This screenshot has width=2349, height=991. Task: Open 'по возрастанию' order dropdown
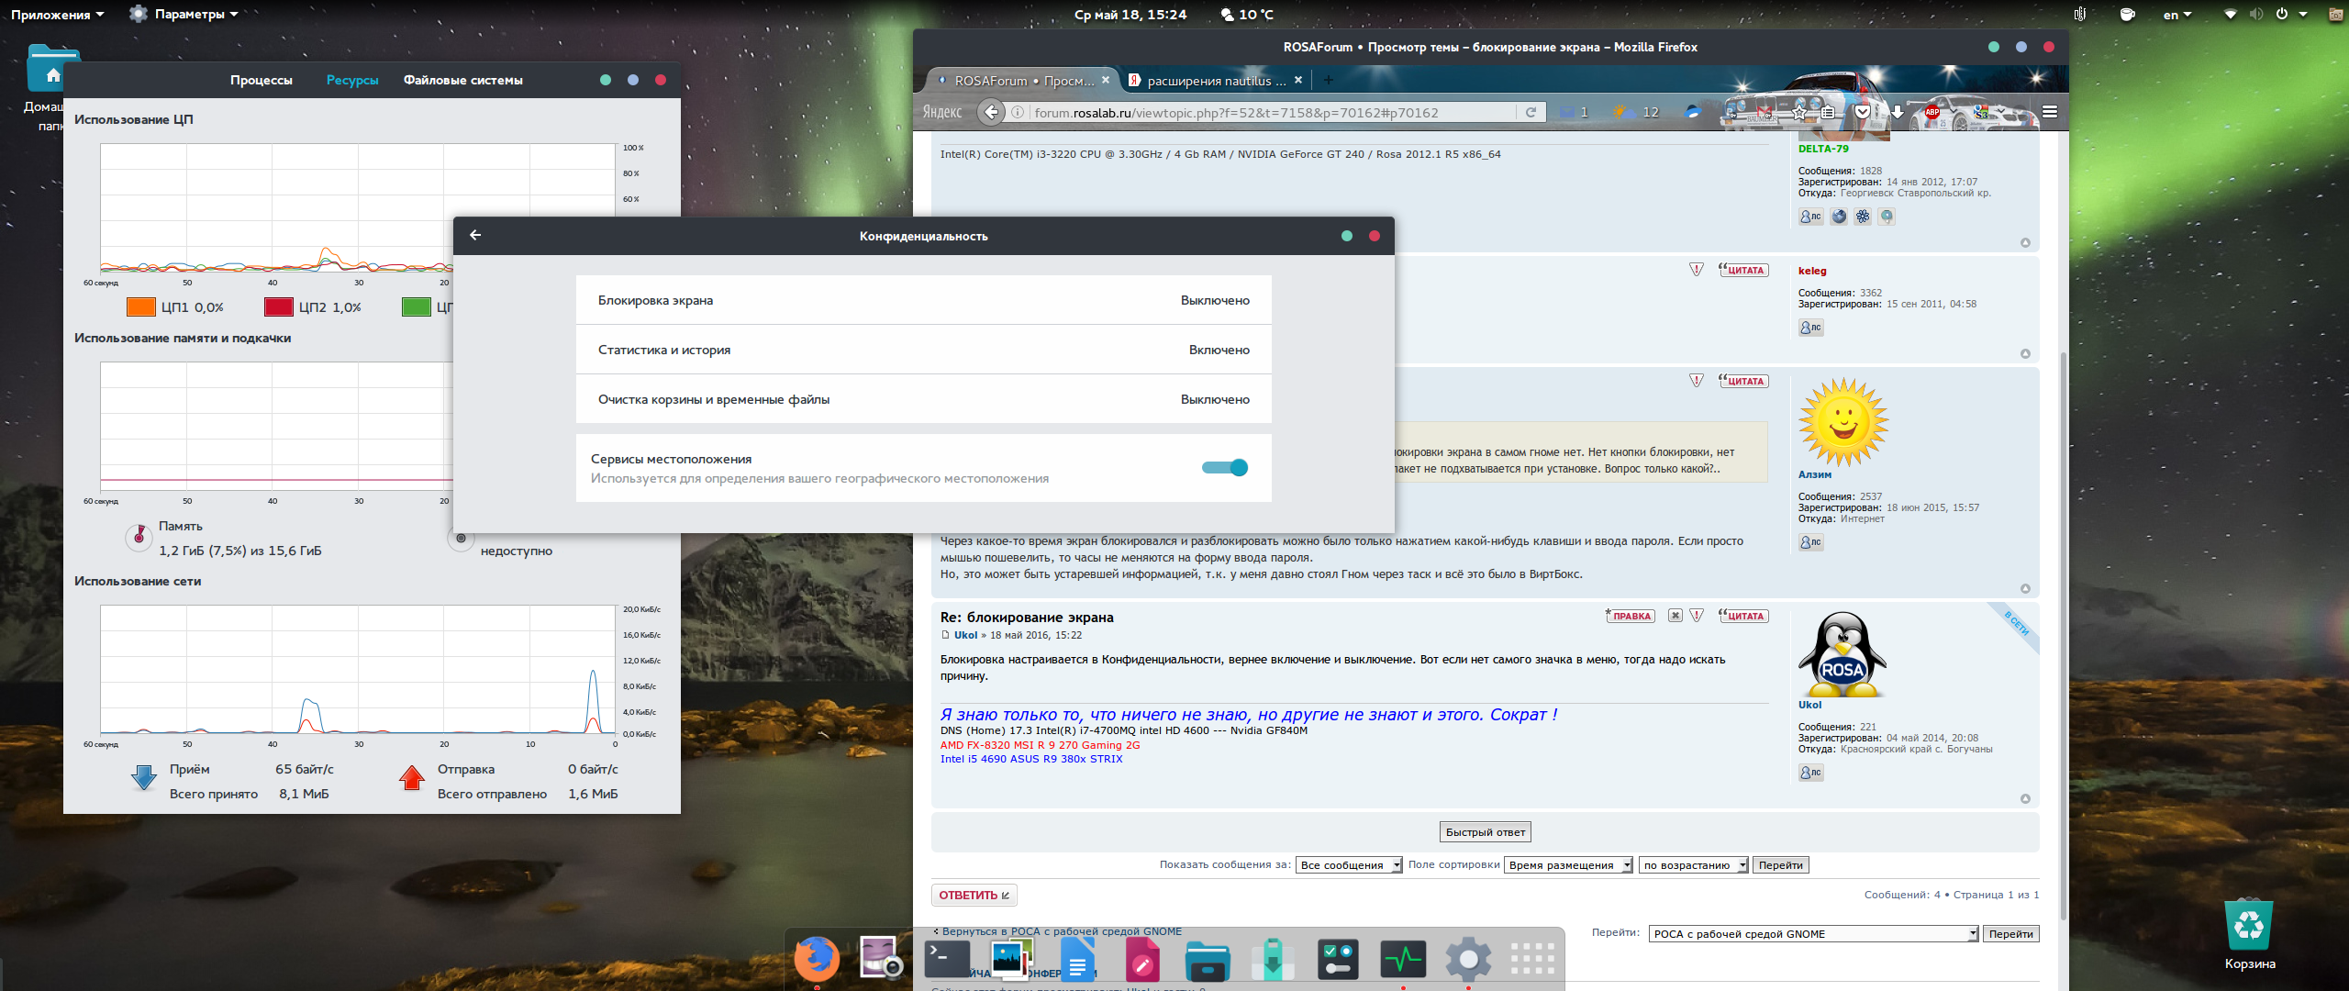pyautogui.click(x=1693, y=865)
